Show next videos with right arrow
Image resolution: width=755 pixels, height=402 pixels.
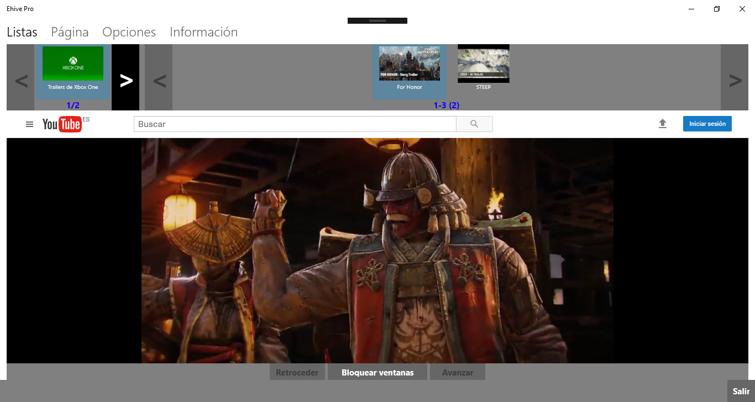pos(735,77)
